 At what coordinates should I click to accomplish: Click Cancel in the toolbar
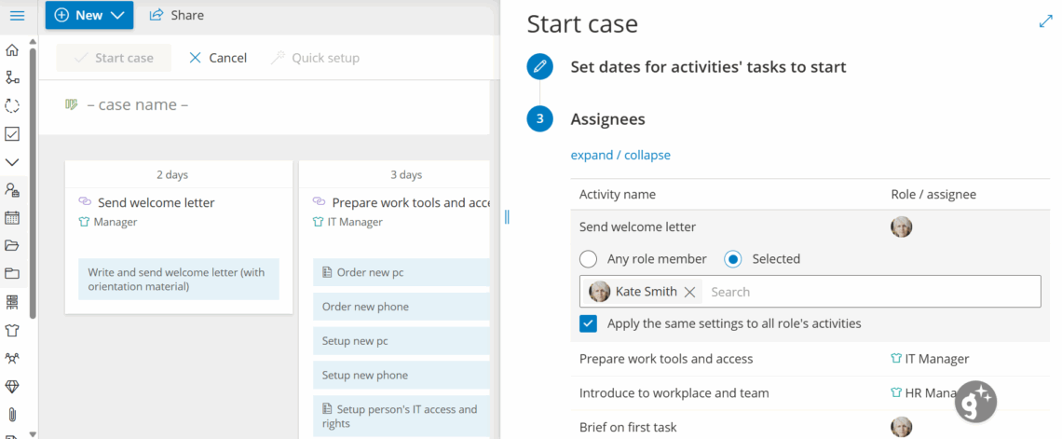218,58
